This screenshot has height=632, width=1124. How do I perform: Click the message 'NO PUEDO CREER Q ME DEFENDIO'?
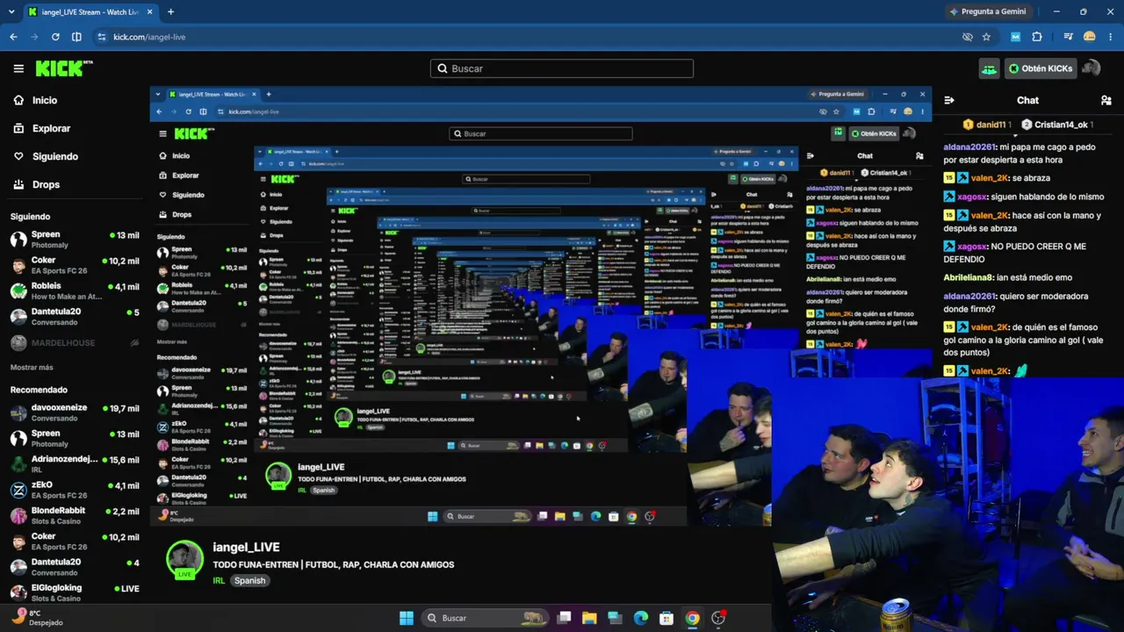(x=1015, y=253)
